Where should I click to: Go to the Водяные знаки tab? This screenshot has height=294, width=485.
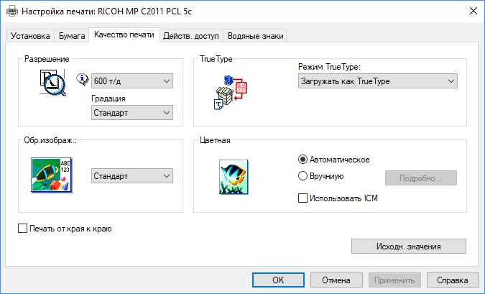coord(255,35)
